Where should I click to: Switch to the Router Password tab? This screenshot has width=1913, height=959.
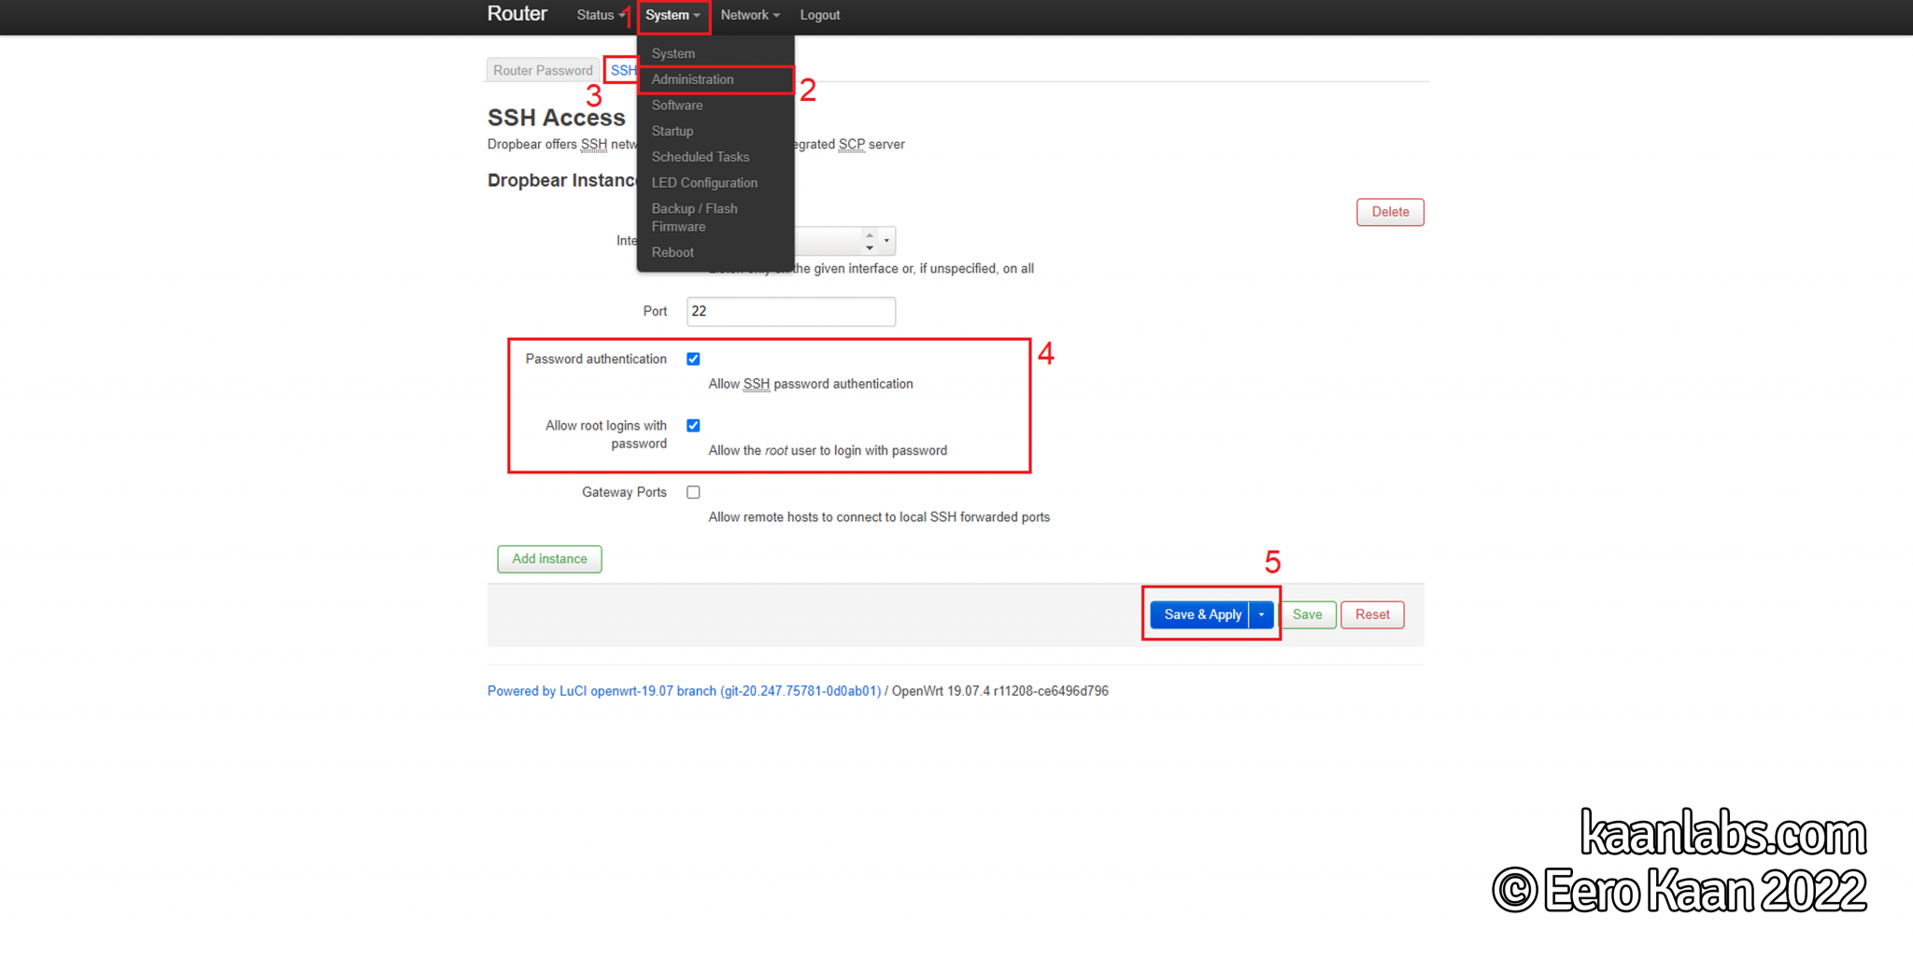point(543,70)
